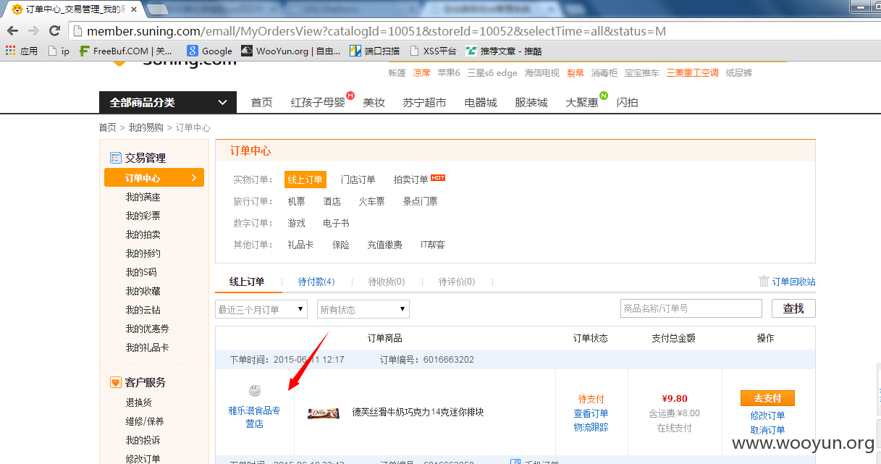Viewport: 881px width, 464px height.
Task: Click the chocolate bar product thumbnail
Action: pyautogui.click(x=323, y=413)
